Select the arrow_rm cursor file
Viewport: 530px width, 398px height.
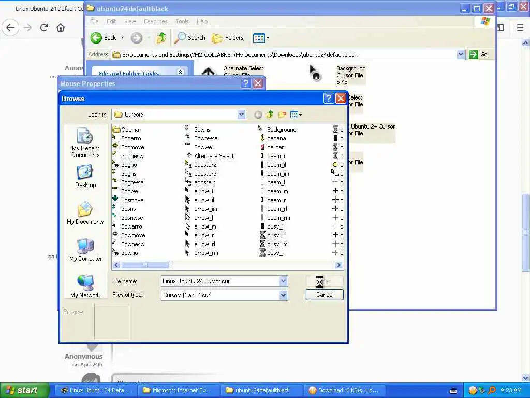point(202,252)
